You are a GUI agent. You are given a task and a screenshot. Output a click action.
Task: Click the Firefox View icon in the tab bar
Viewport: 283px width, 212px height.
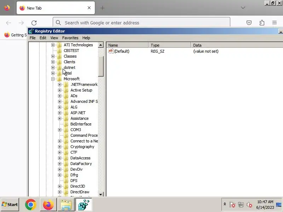(x=7, y=8)
